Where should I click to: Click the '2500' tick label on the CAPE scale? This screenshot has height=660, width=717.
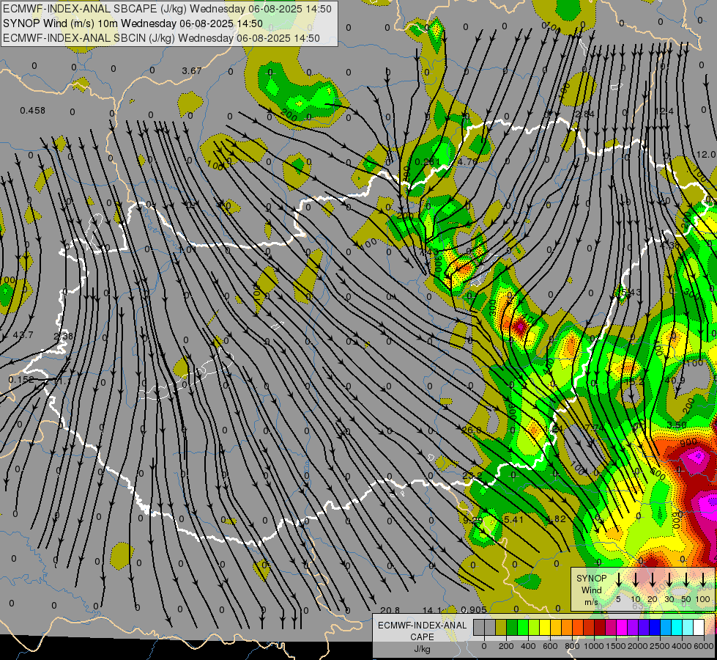pyautogui.click(x=660, y=646)
